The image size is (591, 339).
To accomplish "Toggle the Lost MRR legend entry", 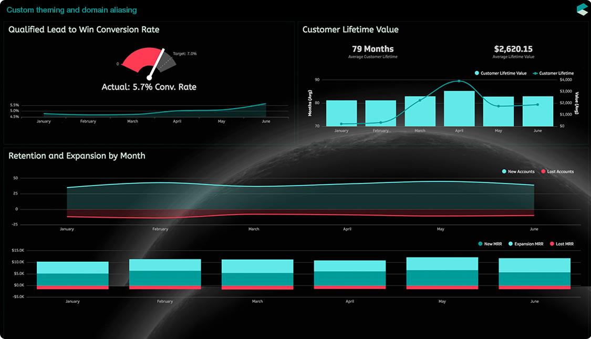I will (562, 244).
